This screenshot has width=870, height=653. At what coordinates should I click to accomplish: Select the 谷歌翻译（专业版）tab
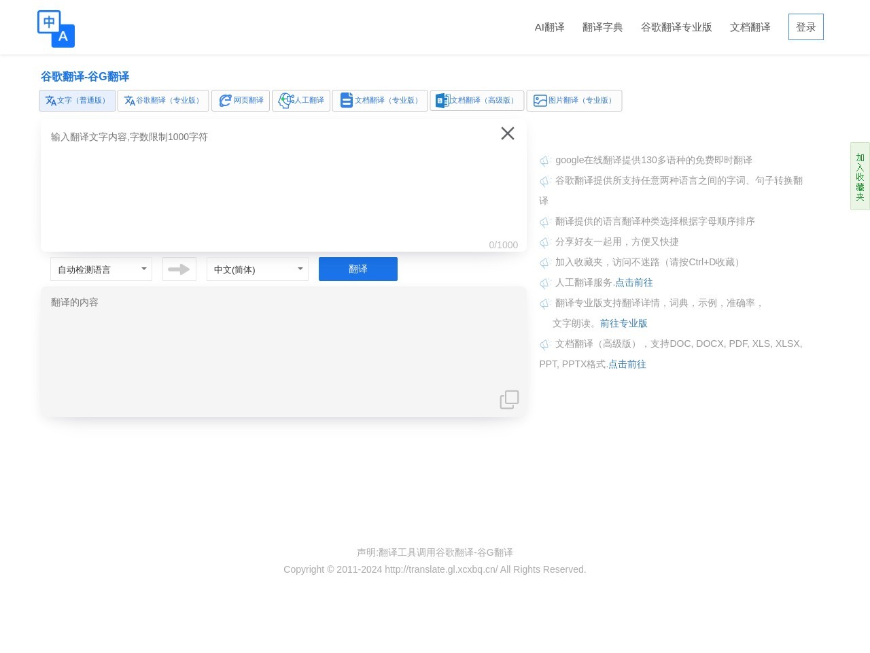click(163, 100)
